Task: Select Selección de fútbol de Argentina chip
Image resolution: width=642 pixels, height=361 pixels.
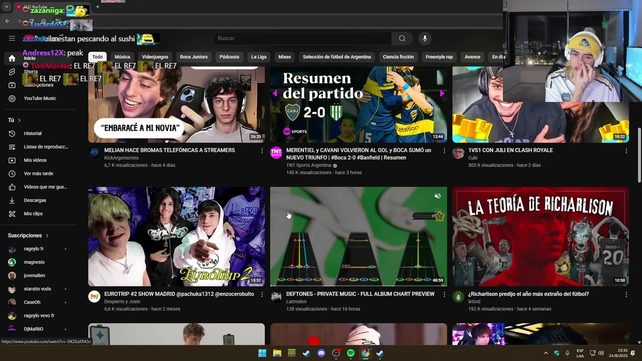Action: (337, 57)
